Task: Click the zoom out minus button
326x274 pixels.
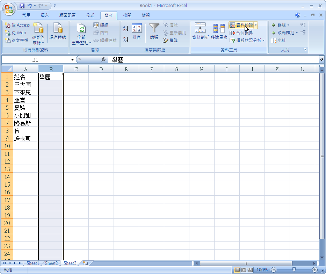Action: pyautogui.click(x=274, y=270)
